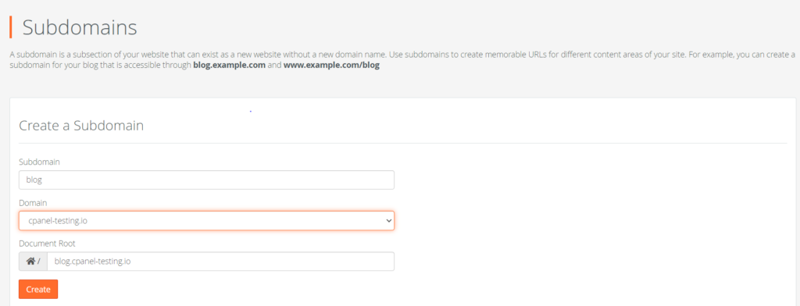The width and height of the screenshot is (800, 306).
Task: Select the cpanel-testing.io text in Domain
Action: pos(61,221)
